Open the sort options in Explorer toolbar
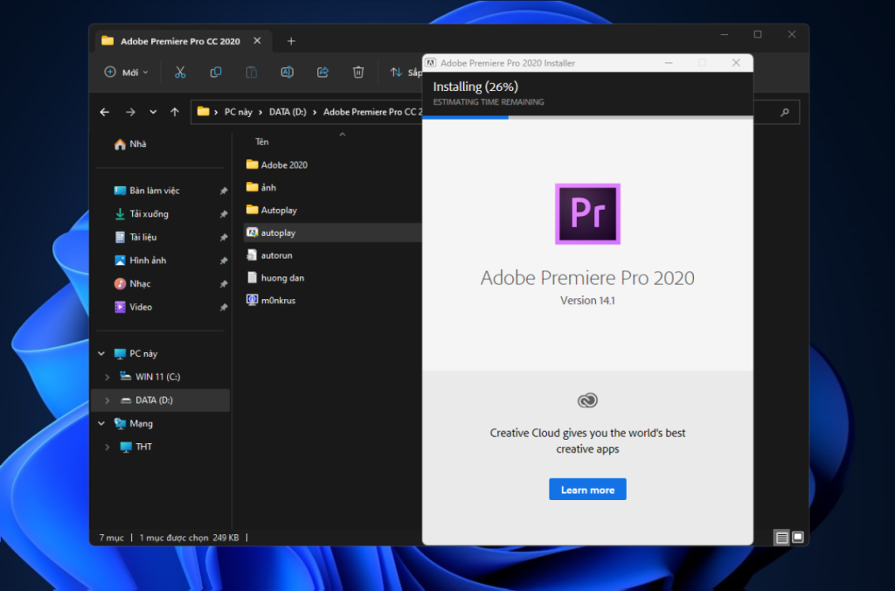Image resolution: width=895 pixels, height=591 pixels. (406, 73)
